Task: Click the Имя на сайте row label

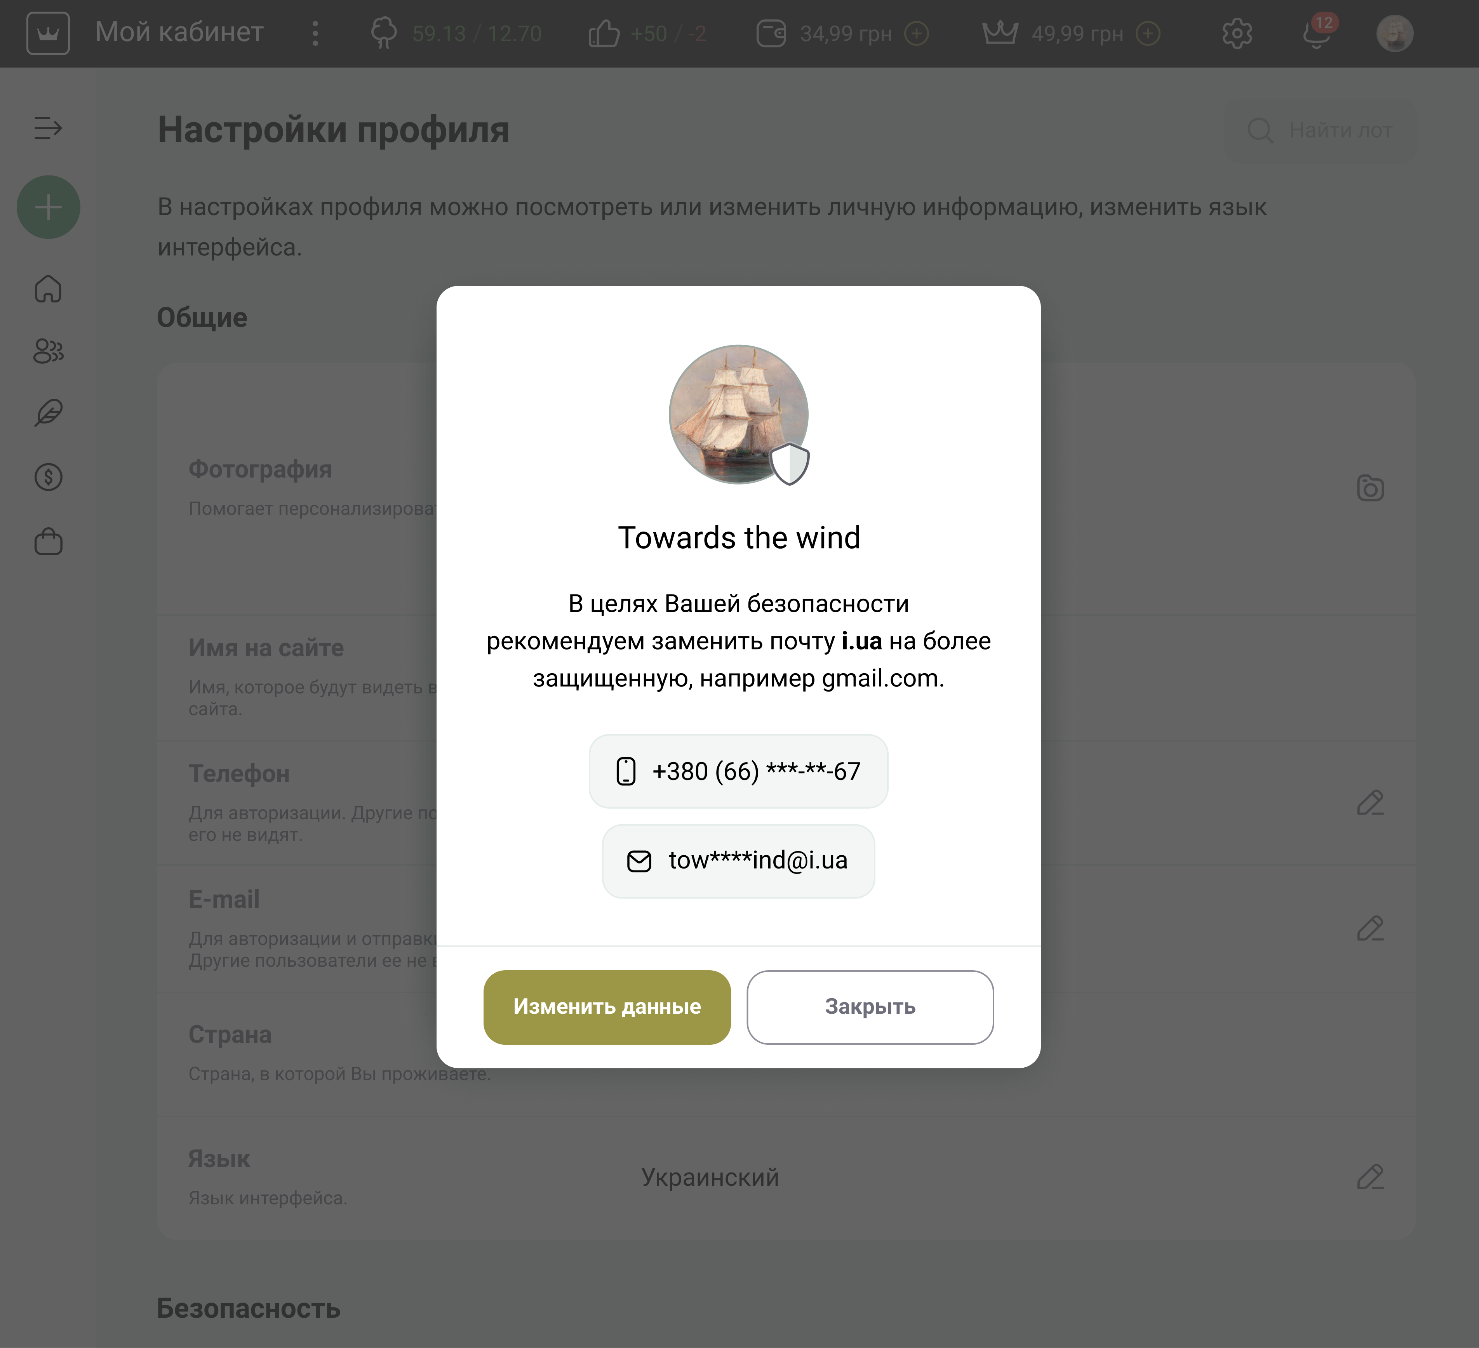Action: pos(266,648)
